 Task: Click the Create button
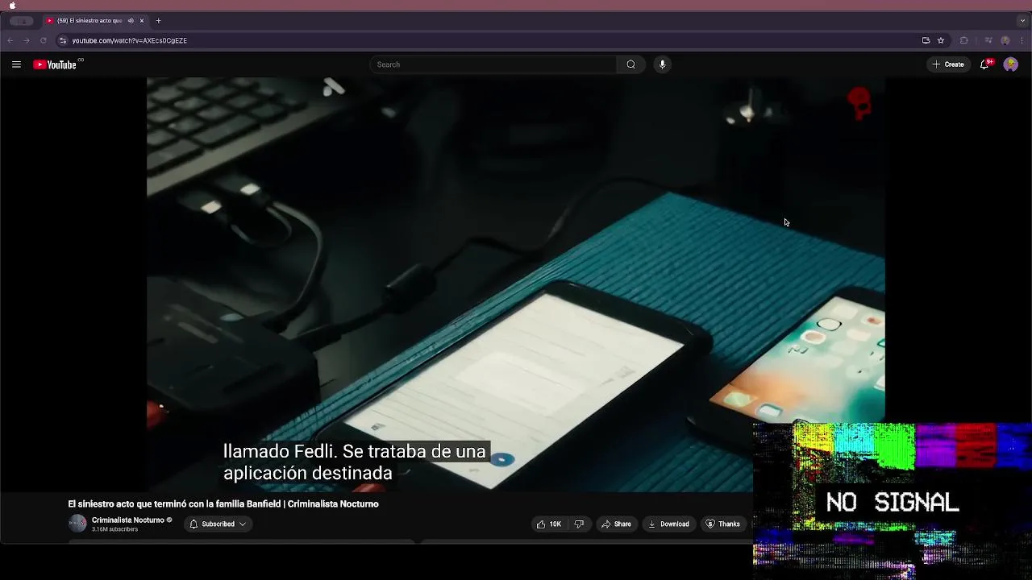tap(948, 64)
